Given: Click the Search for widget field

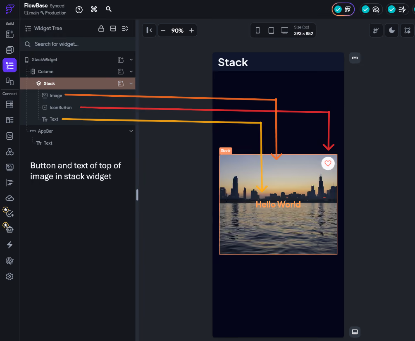Looking at the screenshot, I should (78, 44).
